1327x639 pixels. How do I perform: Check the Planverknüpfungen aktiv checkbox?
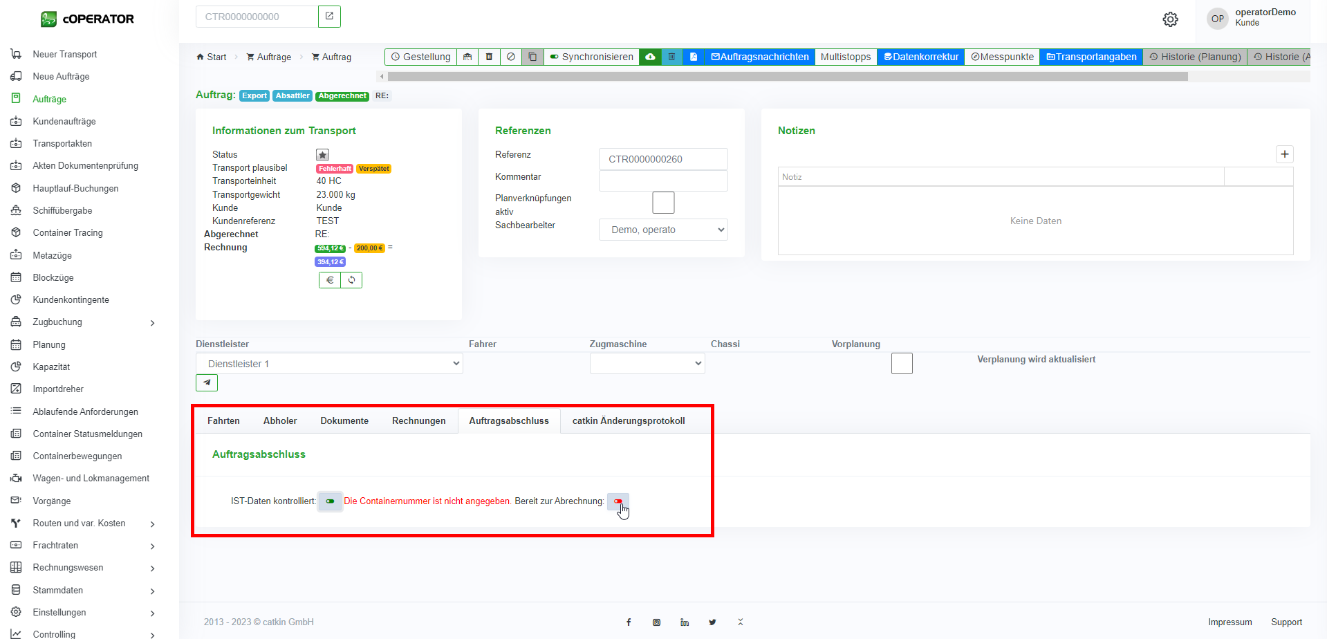coord(663,203)
